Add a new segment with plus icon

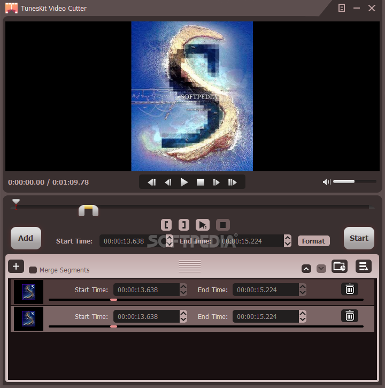[16, 267]
